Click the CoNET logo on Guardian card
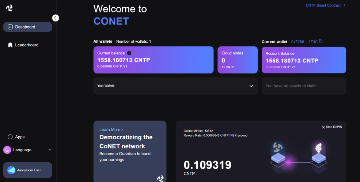Viewport: 360px width, 182px height. [x=160, y=178]
